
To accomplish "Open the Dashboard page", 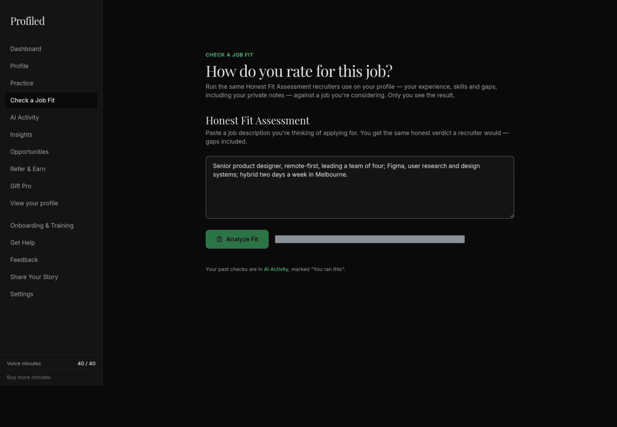I will 26,49.
